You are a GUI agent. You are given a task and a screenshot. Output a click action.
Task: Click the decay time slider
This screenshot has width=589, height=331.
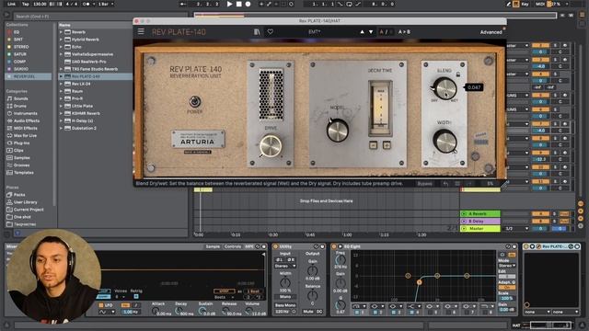pos(380,108)
